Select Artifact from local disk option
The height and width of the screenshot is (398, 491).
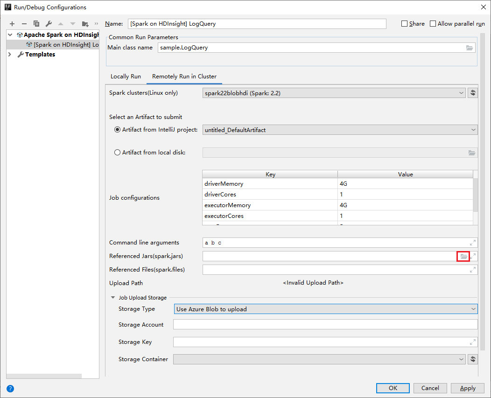tap(117, 152)
